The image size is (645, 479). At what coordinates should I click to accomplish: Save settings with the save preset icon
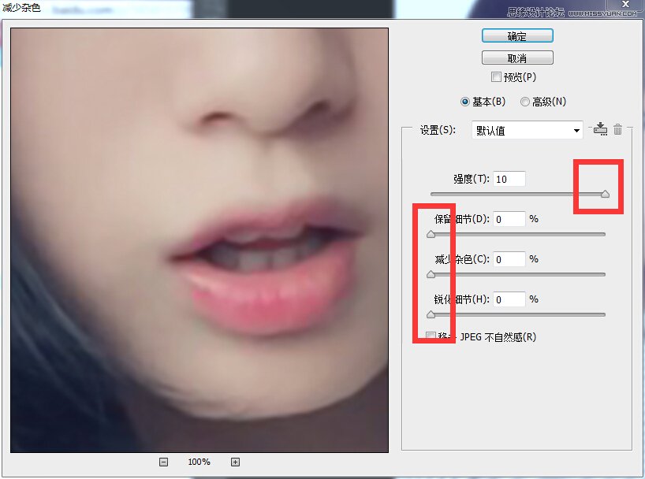[600, 129]
